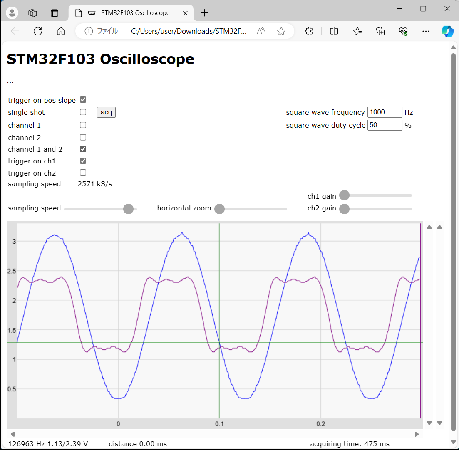
Task: Click the distance 0.00 ms readout
Action: click(x=138, y=444)
